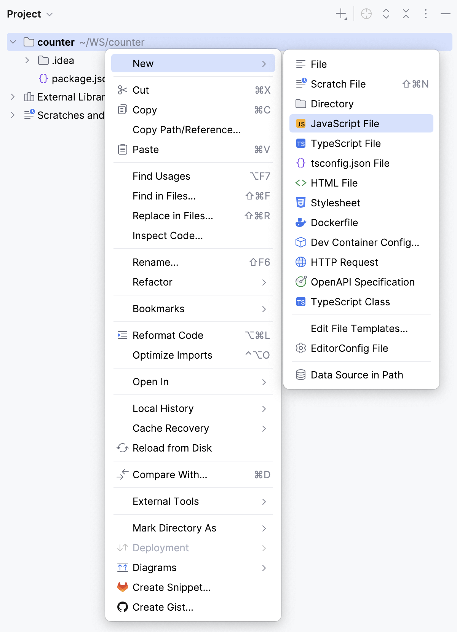
Task: Click the TS icon of TypeScript File
Action: coord(301,144)
